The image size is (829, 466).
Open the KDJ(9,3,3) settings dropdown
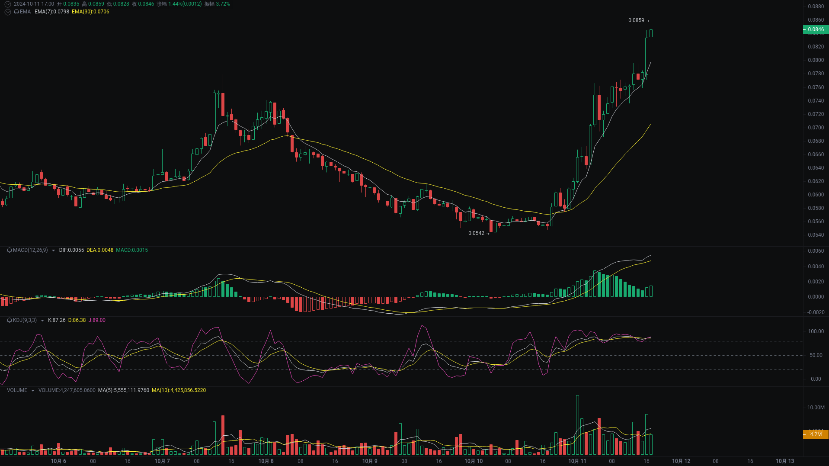[x=42, y=320]
